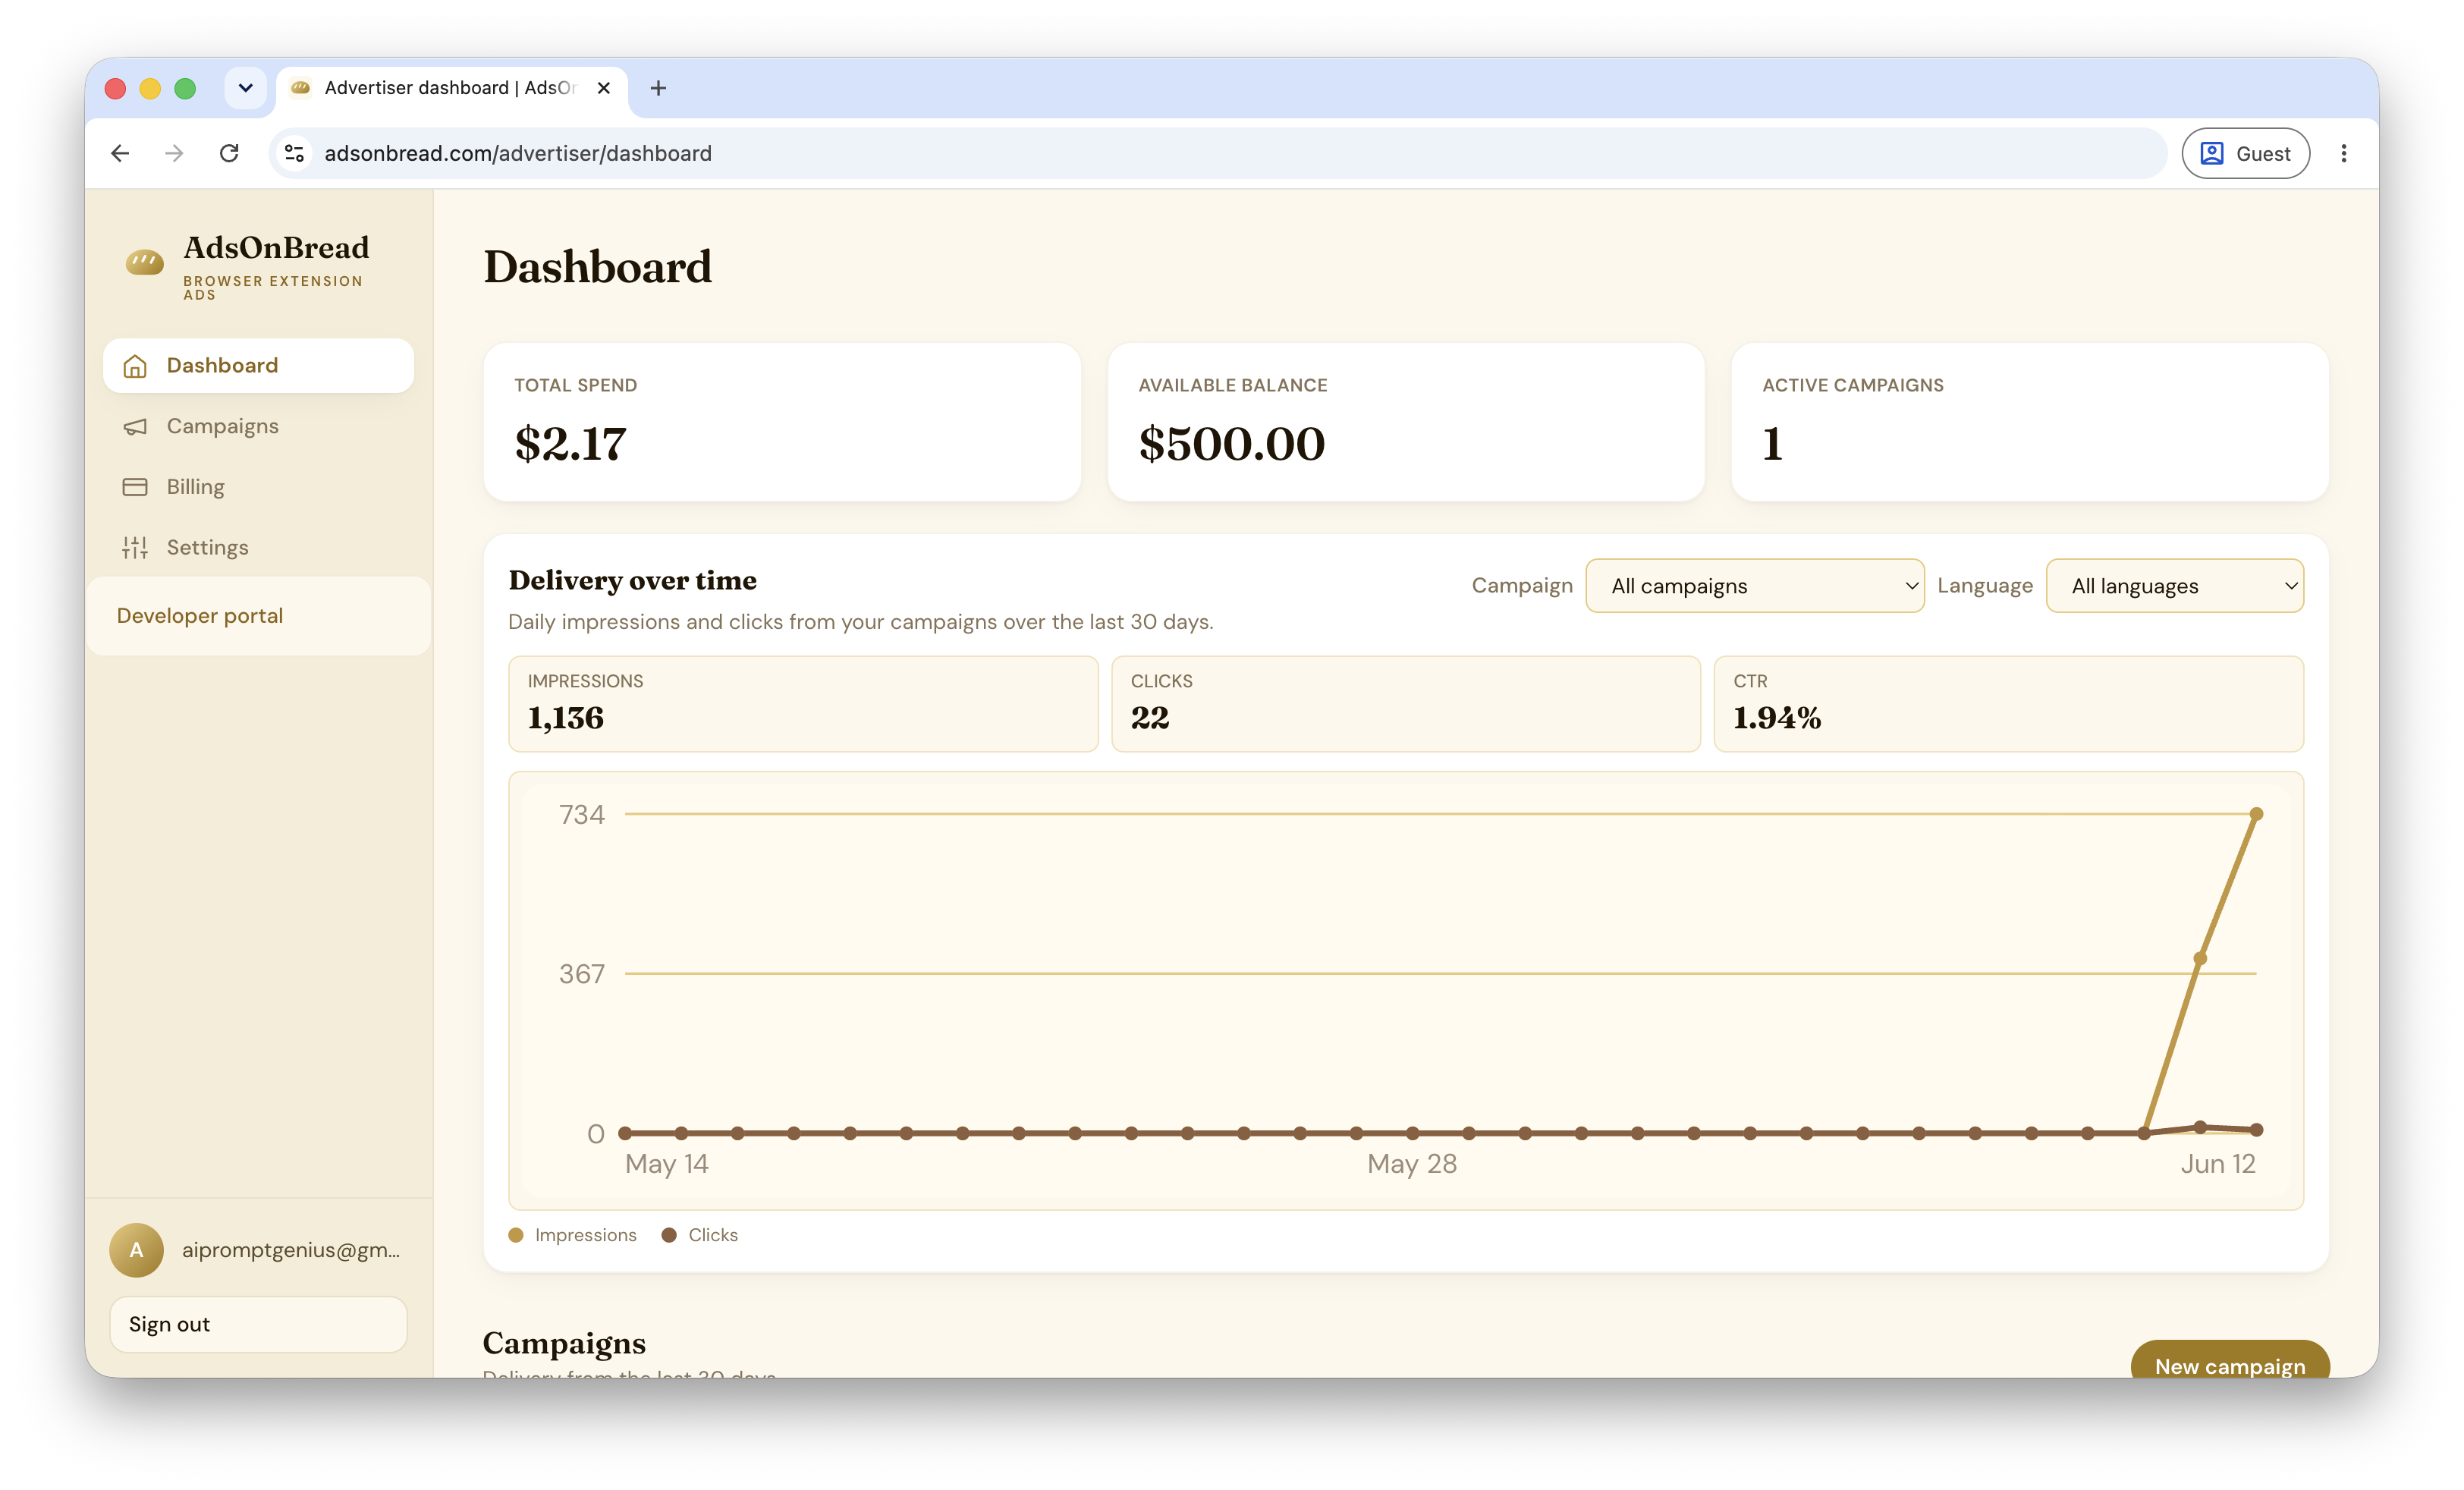Screen dimensions: 2464x1490
Task: Open the browser three-dot menu
Action: pos(2344,153)
